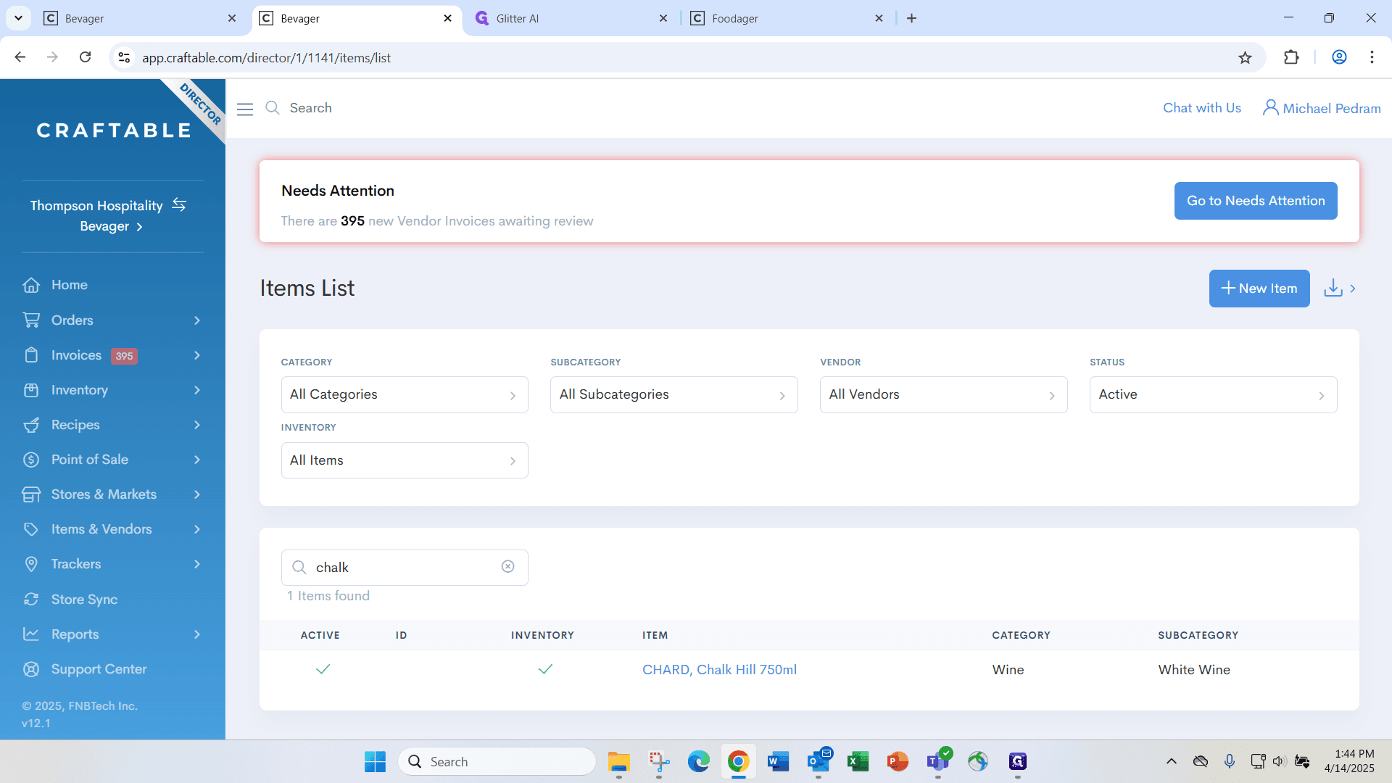The image size is (1392, 783).
Task: Toggle the Active checkmark for Chalk Hill
Action: coord(323,669)
